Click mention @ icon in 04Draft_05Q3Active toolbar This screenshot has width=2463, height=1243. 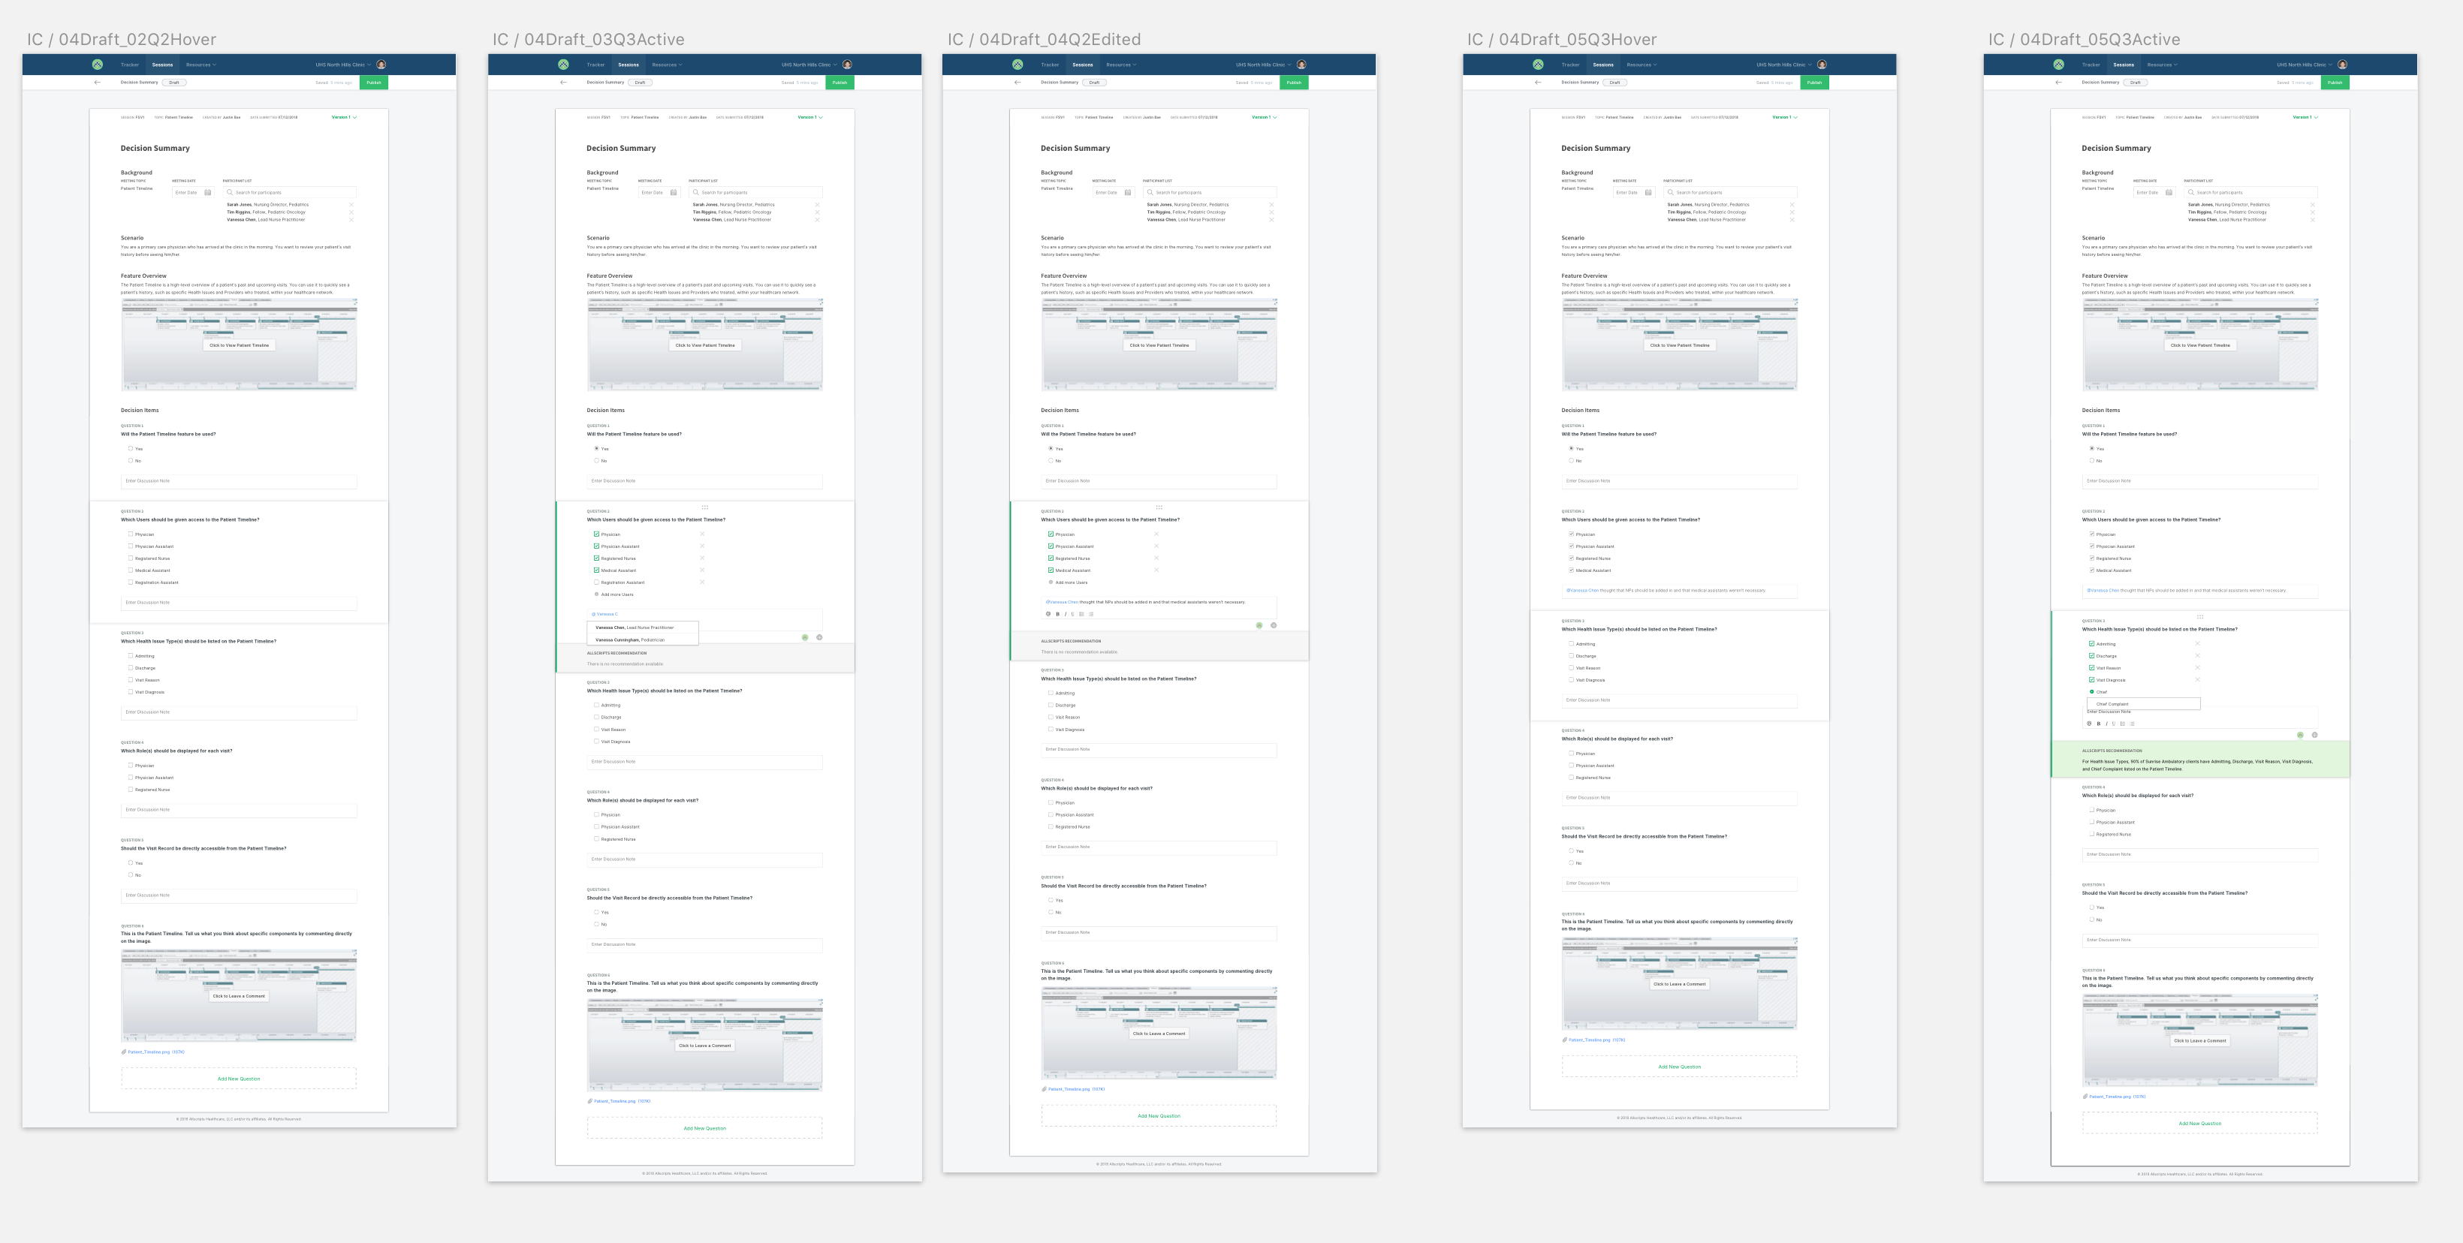pyautogui.click(x=2089, y=724)
